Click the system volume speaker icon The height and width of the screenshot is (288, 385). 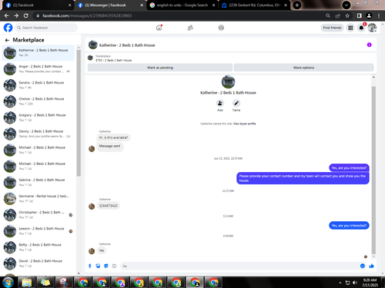(x=355, y=283)
